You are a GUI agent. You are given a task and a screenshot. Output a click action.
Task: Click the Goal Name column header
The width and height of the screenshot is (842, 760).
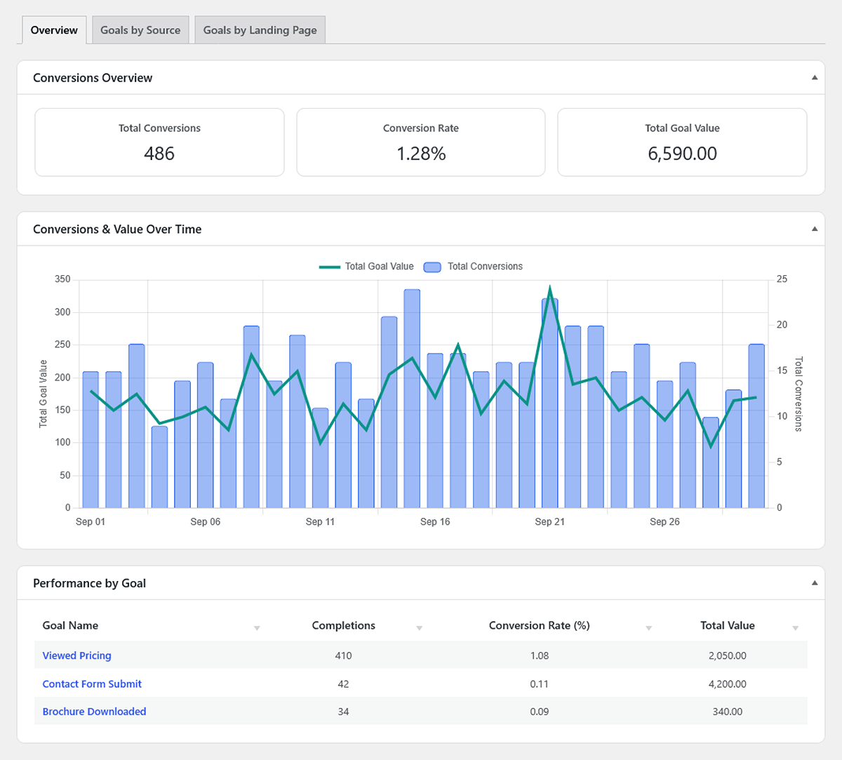pos(70,625)
